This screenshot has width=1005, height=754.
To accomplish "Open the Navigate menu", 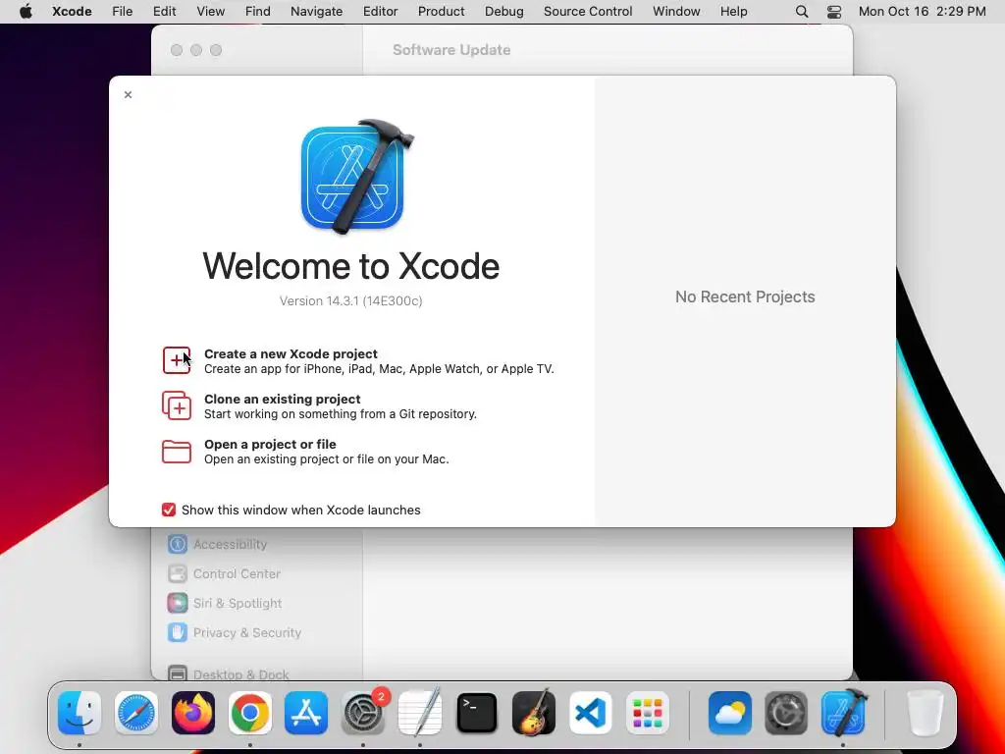I will [317, 12].
